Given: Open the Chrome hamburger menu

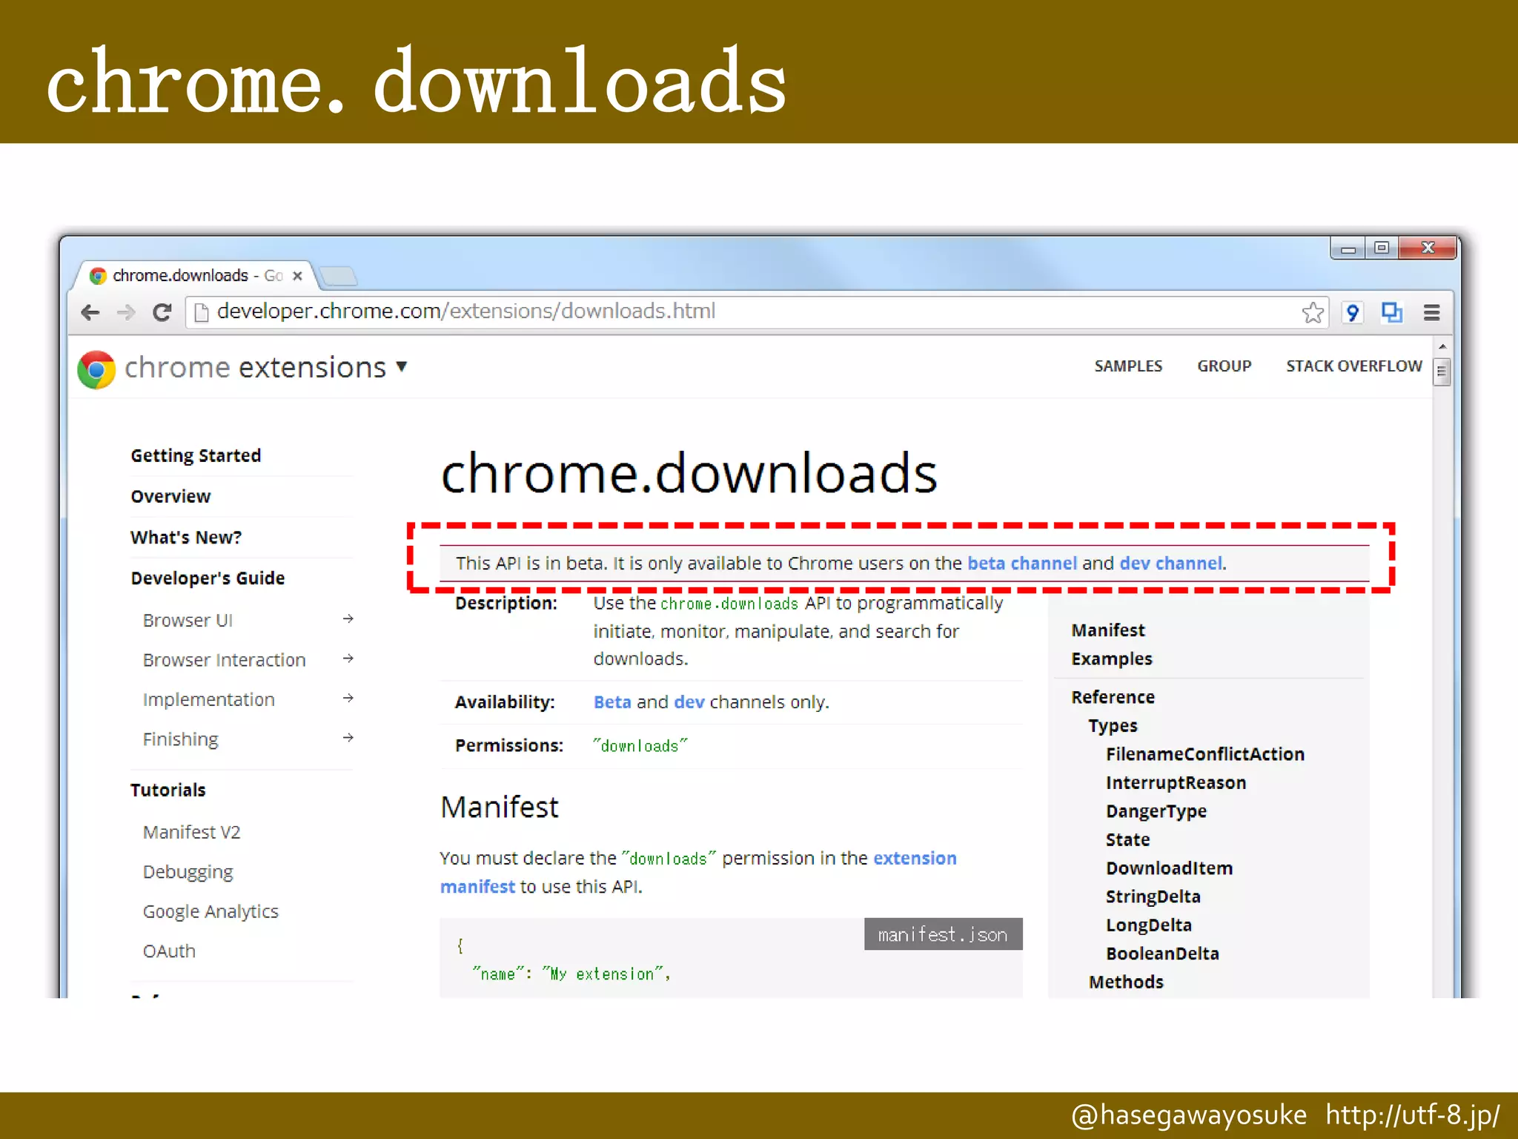Looking at the screenshot, I should (1431, 312).
